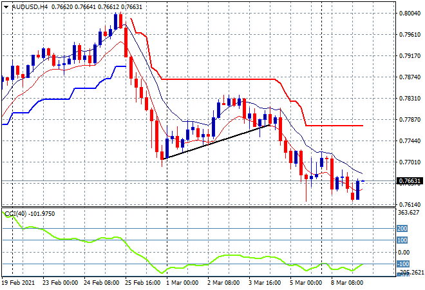
Task: Click the 24 Feb 08:00 time label
Action: [x=101, y=283]
